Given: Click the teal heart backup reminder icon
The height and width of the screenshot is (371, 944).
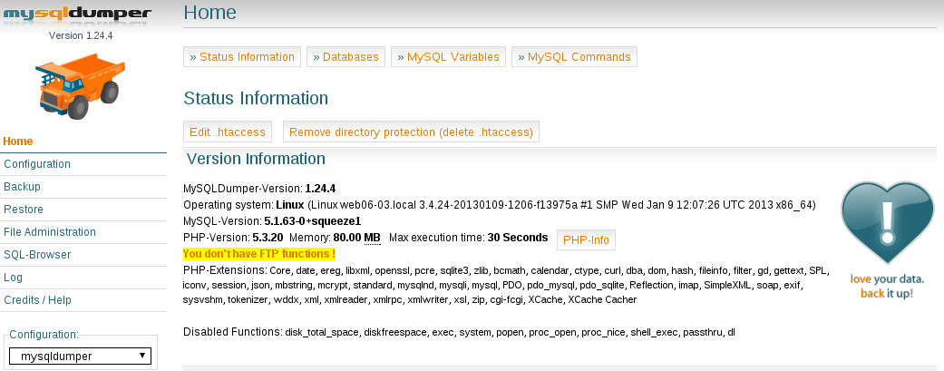Looking at the screenshot, I should tap(887, 223).
